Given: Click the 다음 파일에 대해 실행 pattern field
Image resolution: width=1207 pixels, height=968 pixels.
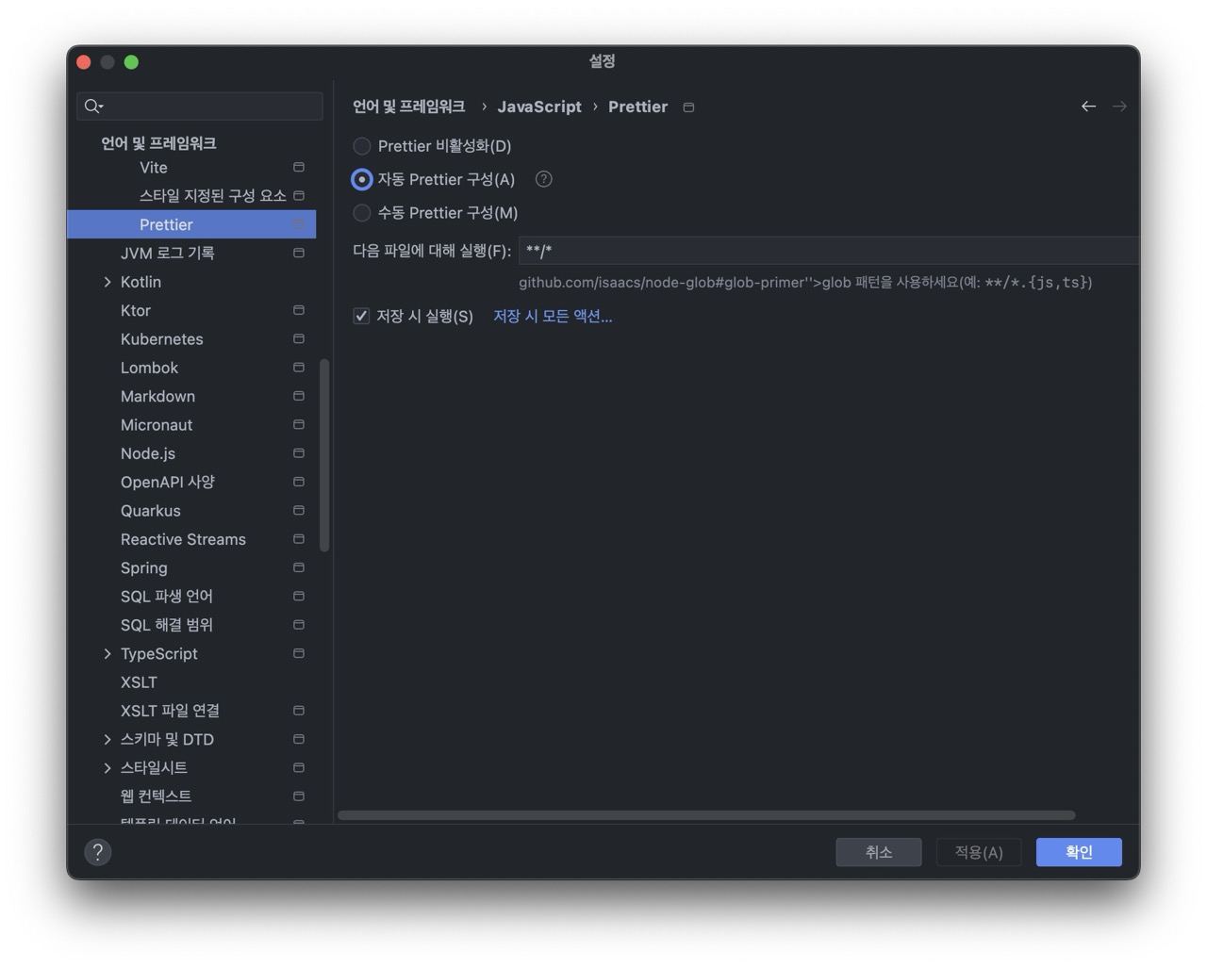Looking at the screenshot, I should 825,251.
